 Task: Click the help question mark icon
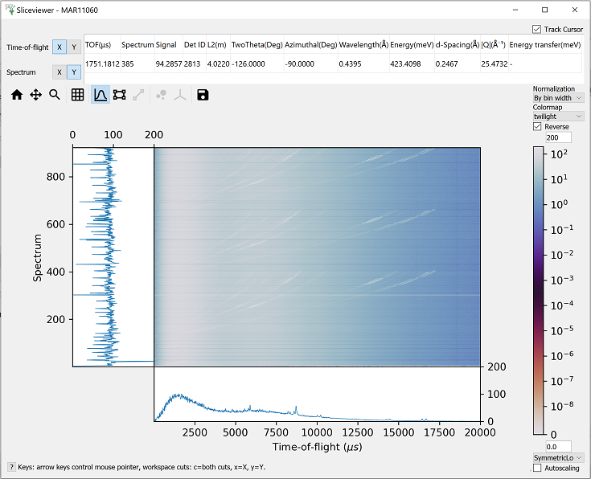point(11,467)
